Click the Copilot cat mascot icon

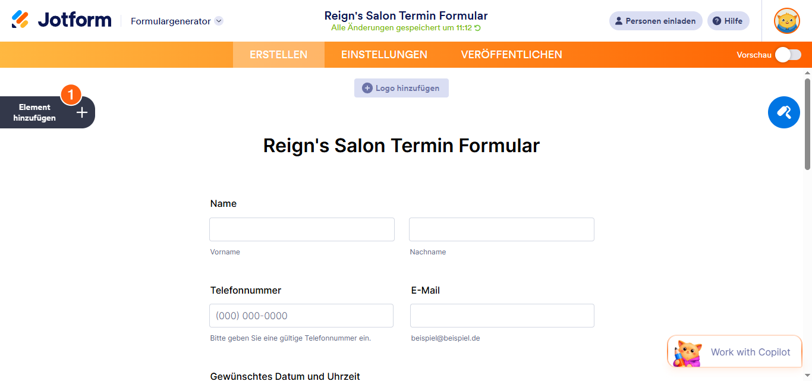coord(687,352)
